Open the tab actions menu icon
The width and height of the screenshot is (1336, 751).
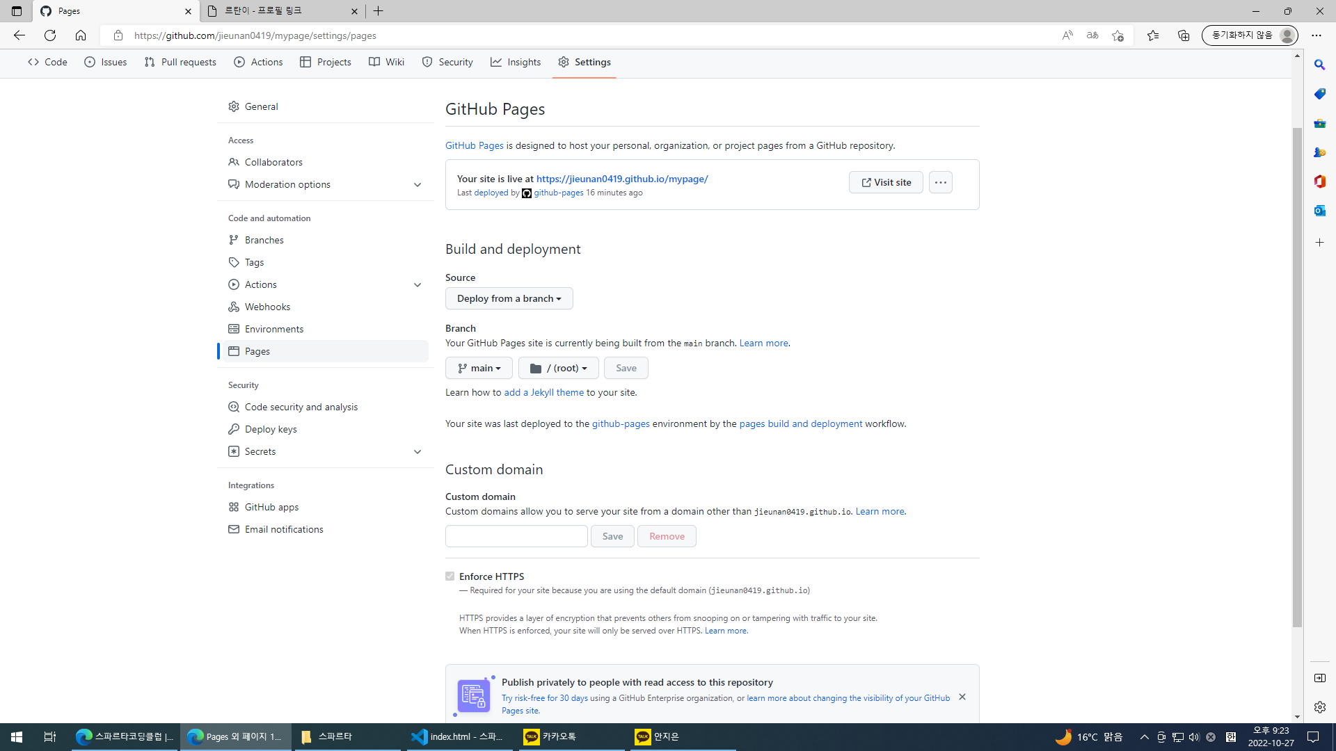[17, 11]
